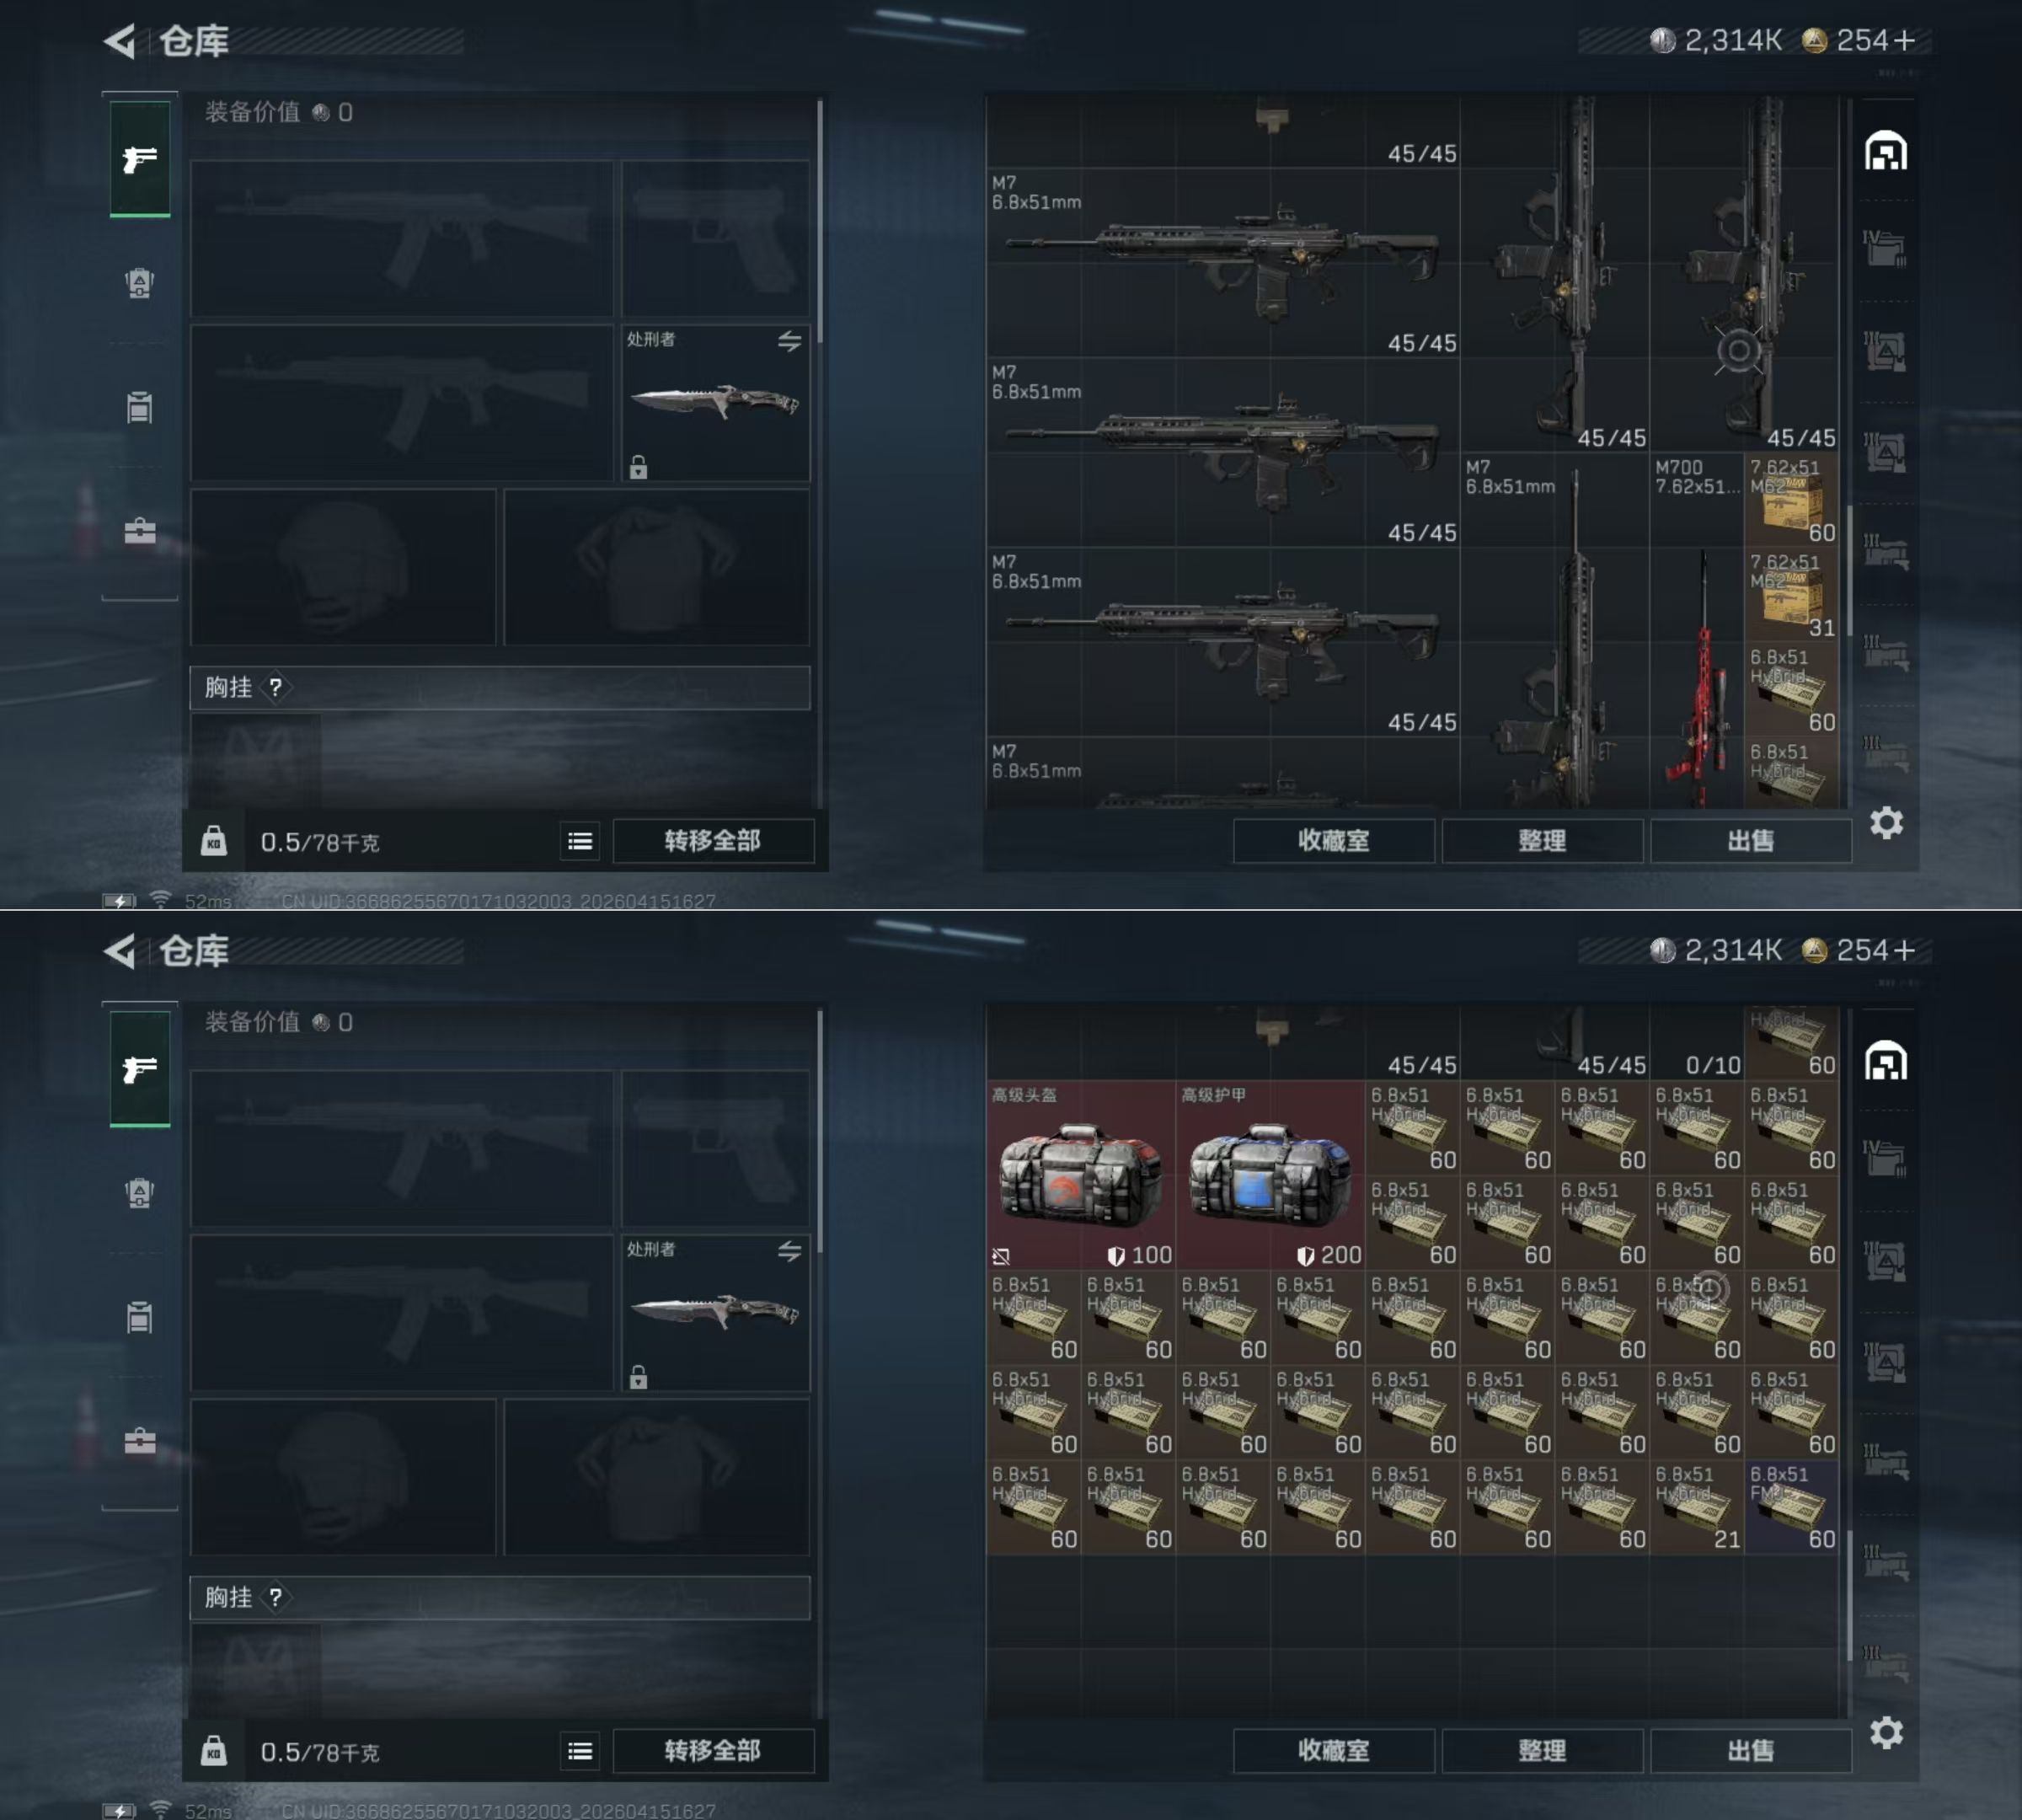This screenshot has width=2022, height=1820.
Task: Open the 高级头盔 red duffel bag
Action: (1081, 1175)
